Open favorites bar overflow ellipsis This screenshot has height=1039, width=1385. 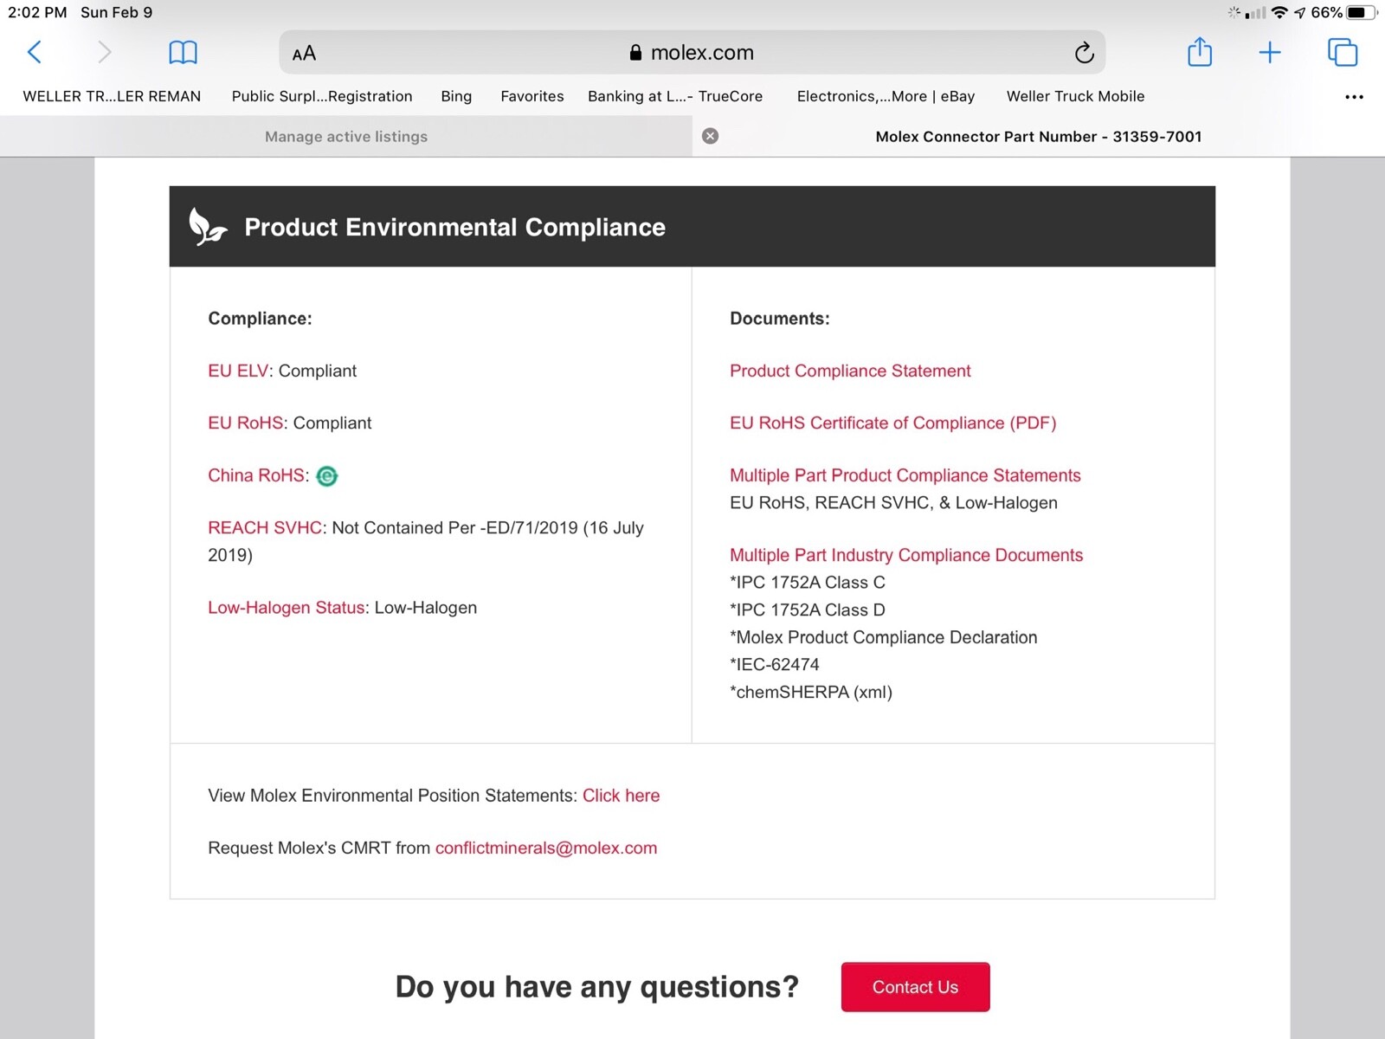(x=1354, y=97)
